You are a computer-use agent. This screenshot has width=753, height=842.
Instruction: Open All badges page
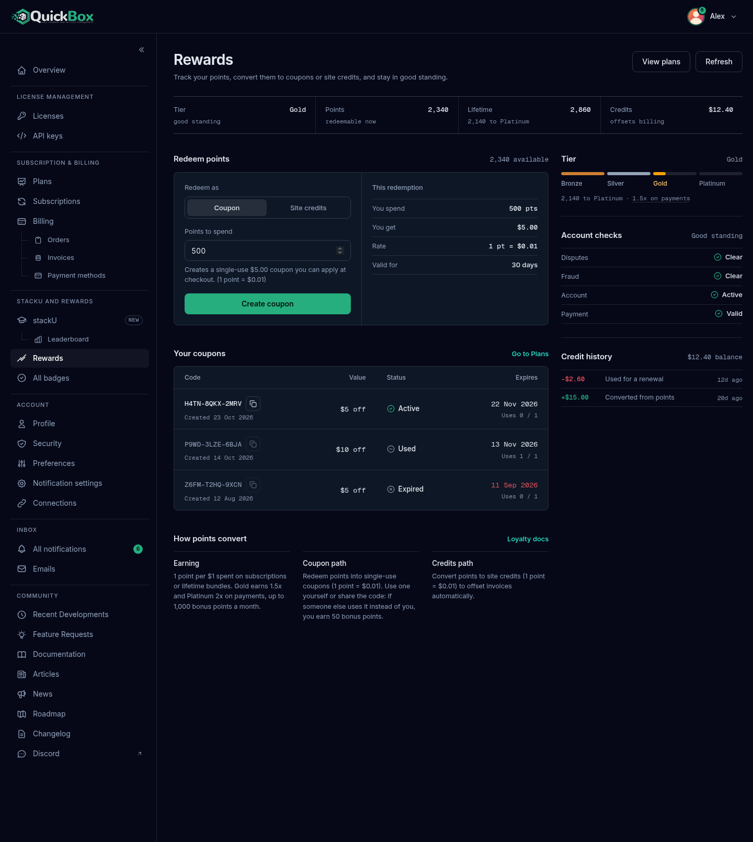click(x=79, y=378)
